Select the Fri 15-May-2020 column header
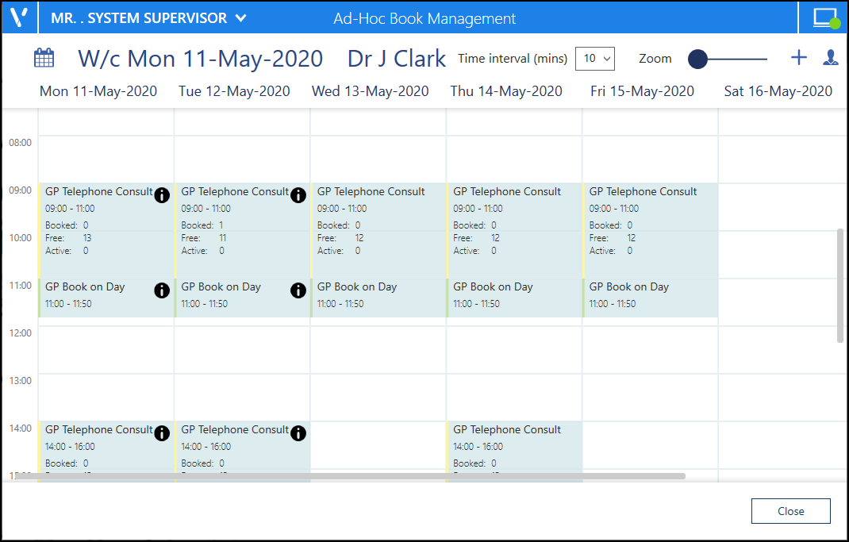This screenshot has height=542, width=849. pos(642,91)
